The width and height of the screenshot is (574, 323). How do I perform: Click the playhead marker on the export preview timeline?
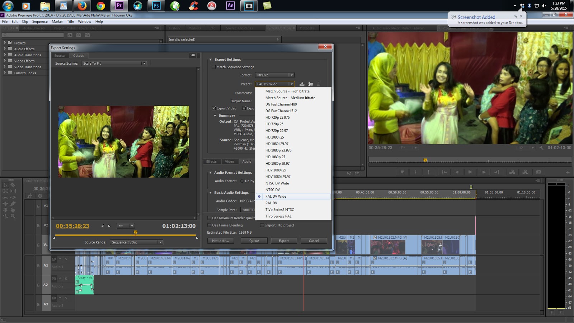135,232
